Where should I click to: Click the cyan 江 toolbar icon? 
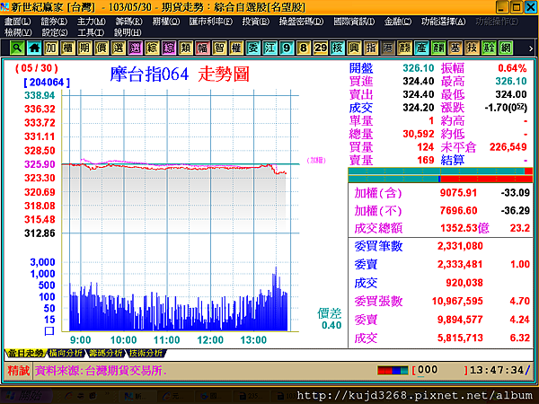click(x=269, y=48)
